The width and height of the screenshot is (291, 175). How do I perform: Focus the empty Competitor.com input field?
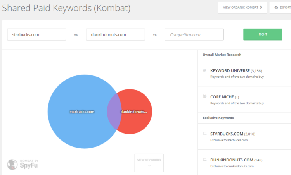click(x=194, y=34)
